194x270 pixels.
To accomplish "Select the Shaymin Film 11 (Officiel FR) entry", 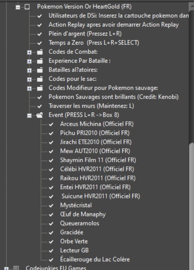I will pos(98,160).
